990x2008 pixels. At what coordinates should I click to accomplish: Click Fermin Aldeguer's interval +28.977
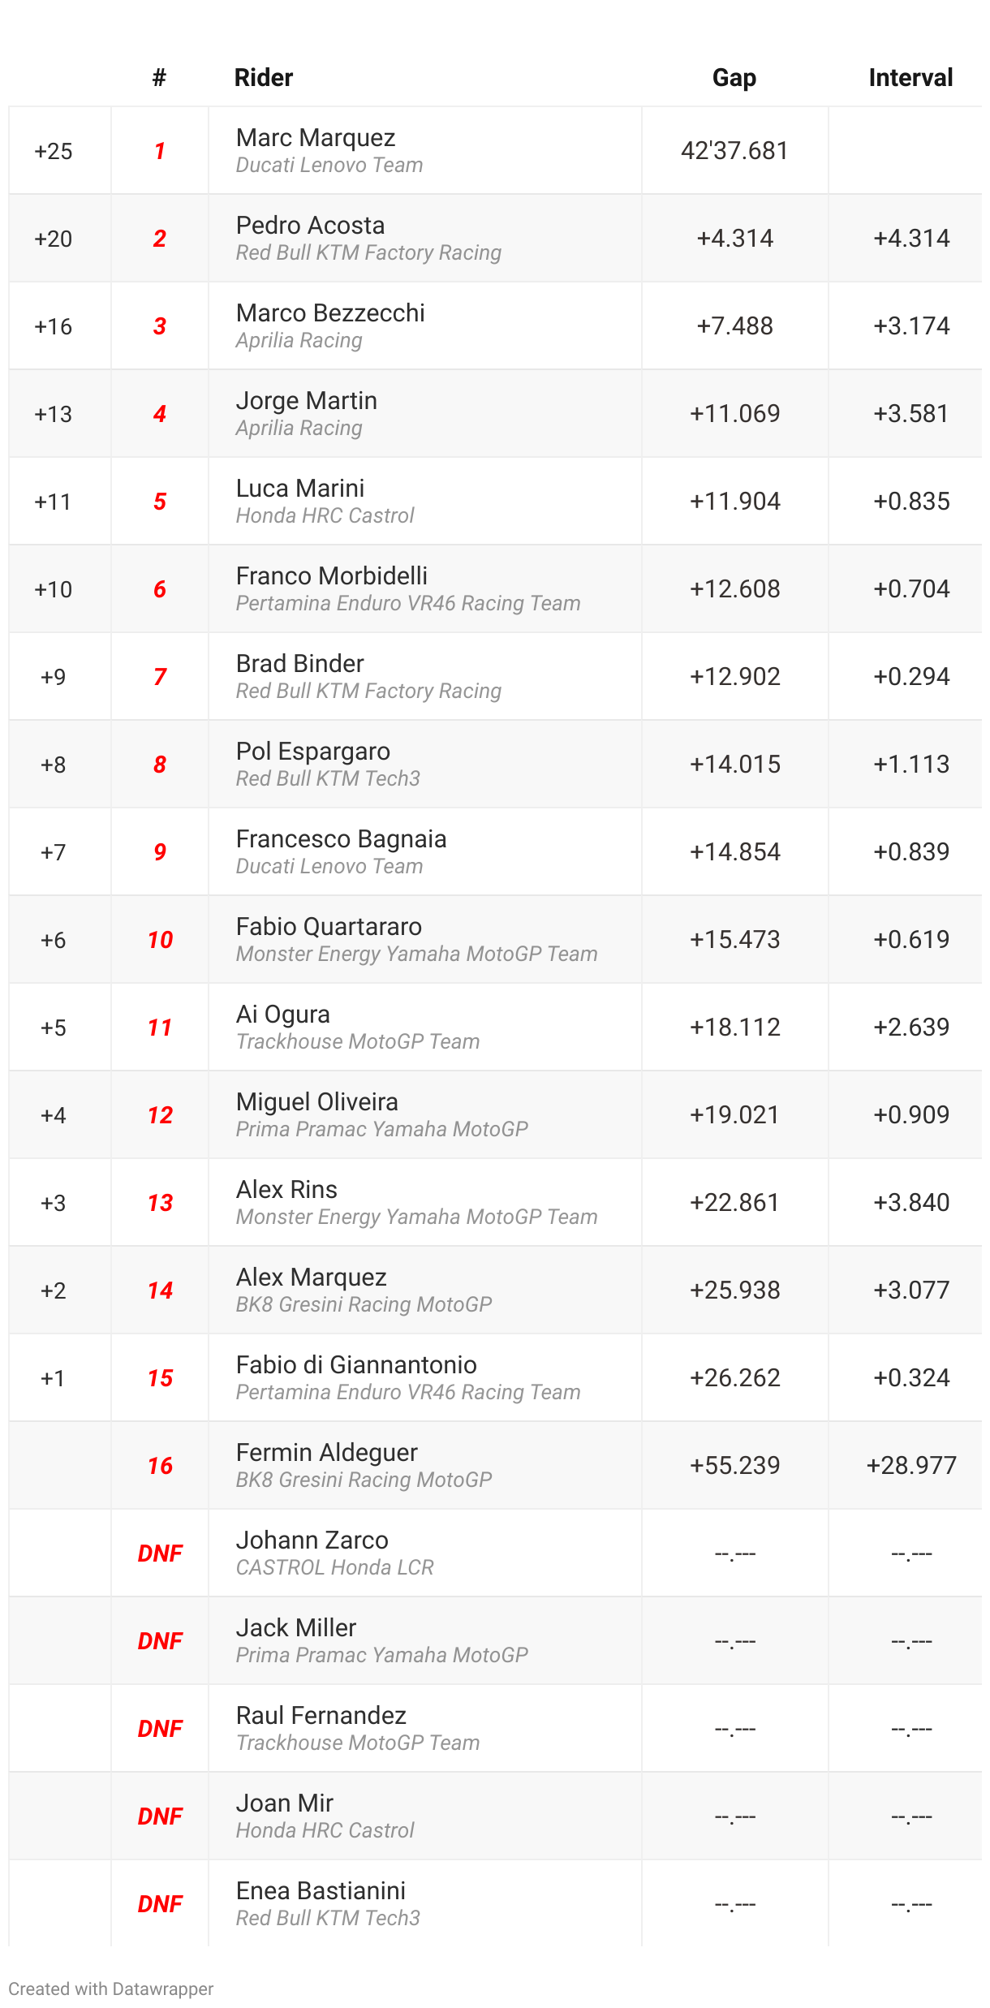910,1465
